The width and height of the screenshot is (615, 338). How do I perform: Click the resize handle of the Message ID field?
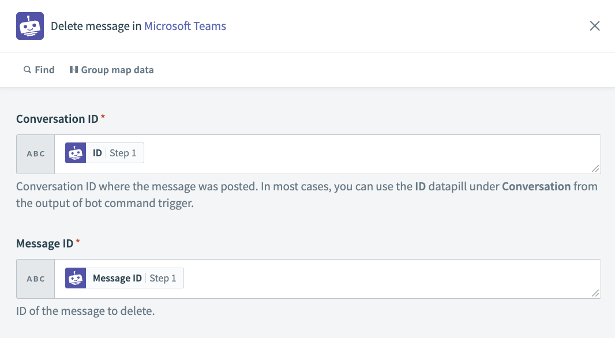[597, 294]
